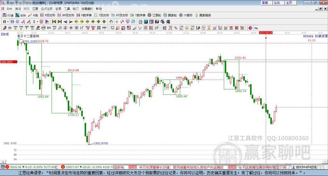Select the hand pan tool

[x=111, y=22]
